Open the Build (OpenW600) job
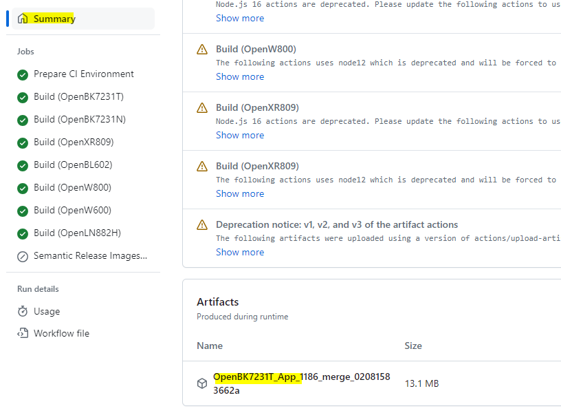Image resolution: width=561 pixels, height=413 pixels. coord(73,210)
